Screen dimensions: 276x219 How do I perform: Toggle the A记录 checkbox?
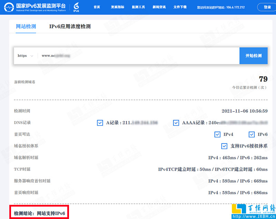[x=100, y=123]
